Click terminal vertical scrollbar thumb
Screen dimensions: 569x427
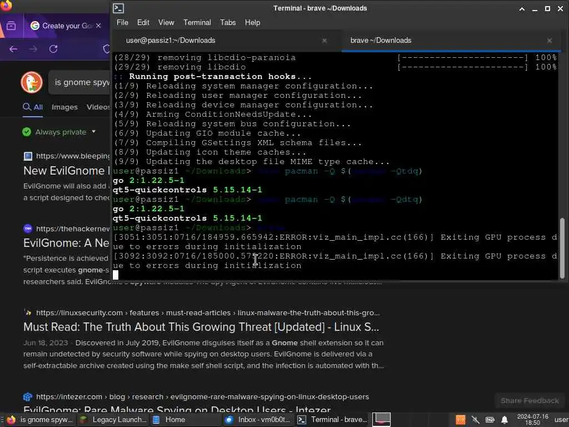[562, 248]
